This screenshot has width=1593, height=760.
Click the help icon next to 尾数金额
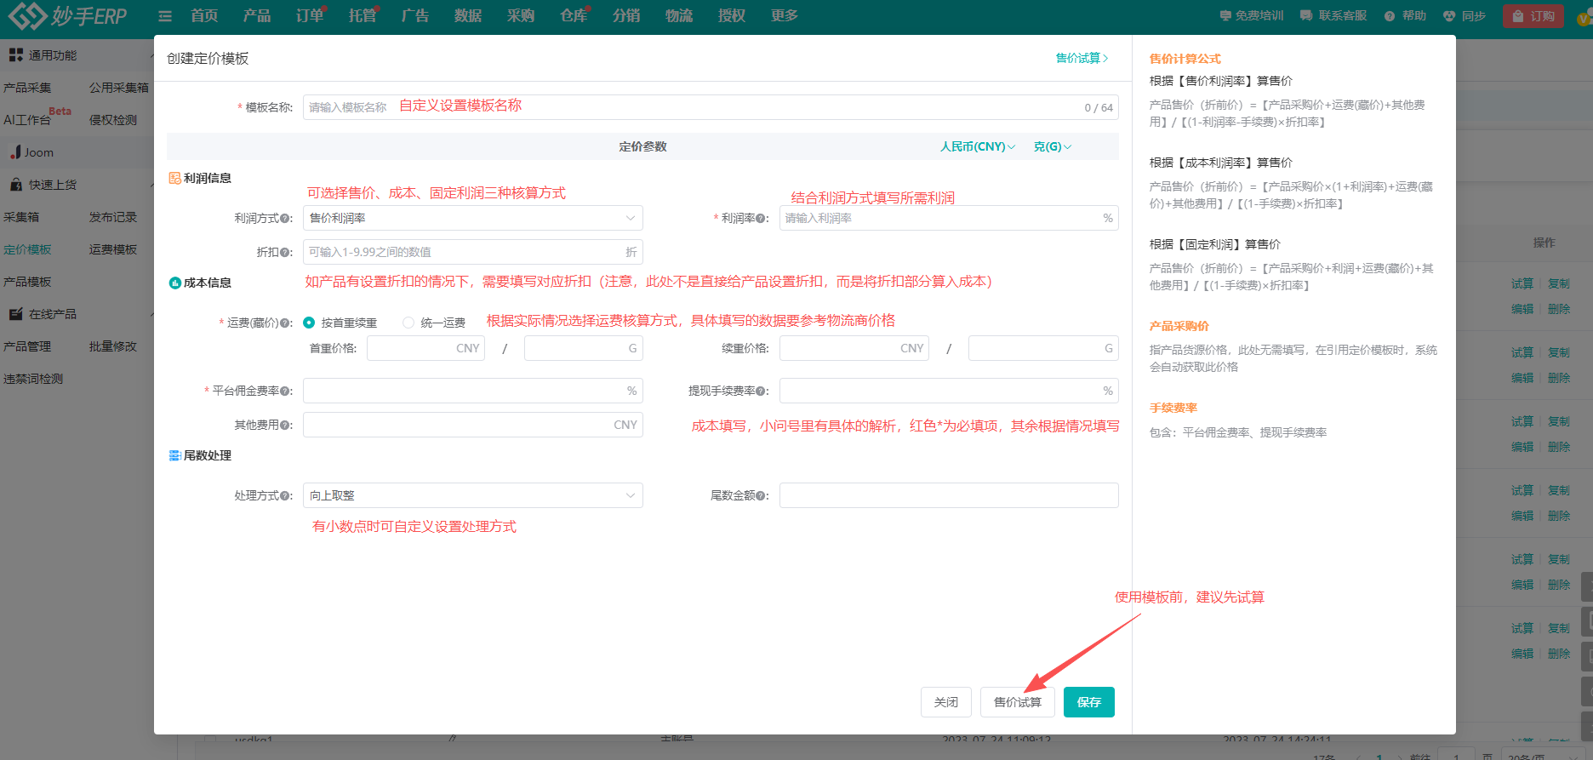click(761, 496)
